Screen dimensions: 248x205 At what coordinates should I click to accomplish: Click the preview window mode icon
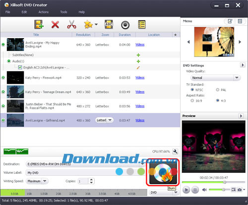point(234,190)
